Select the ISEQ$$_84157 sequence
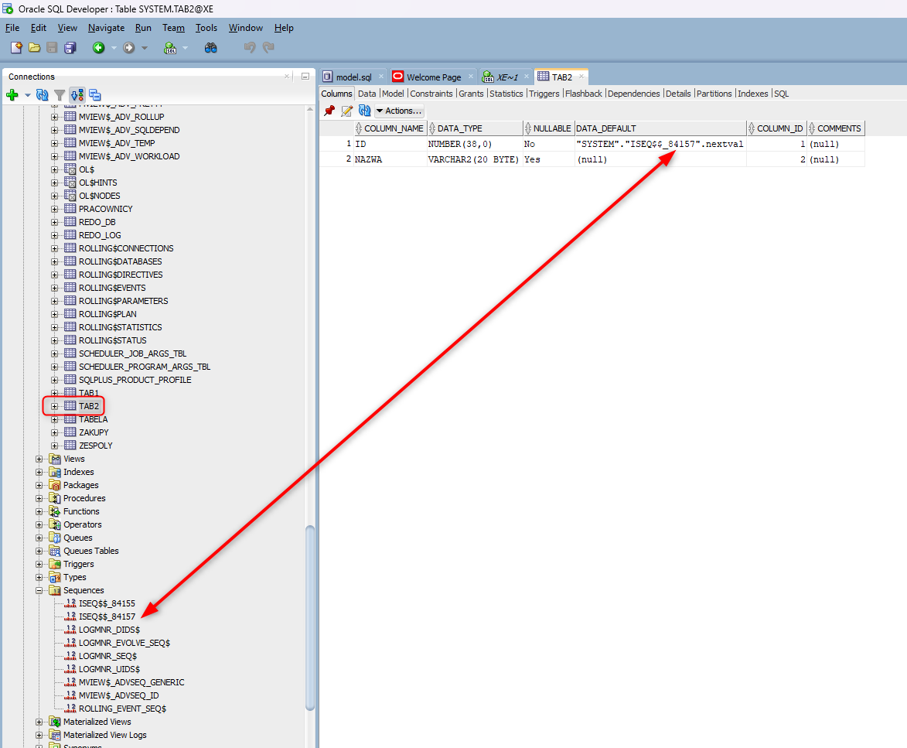 pos(107,617)
